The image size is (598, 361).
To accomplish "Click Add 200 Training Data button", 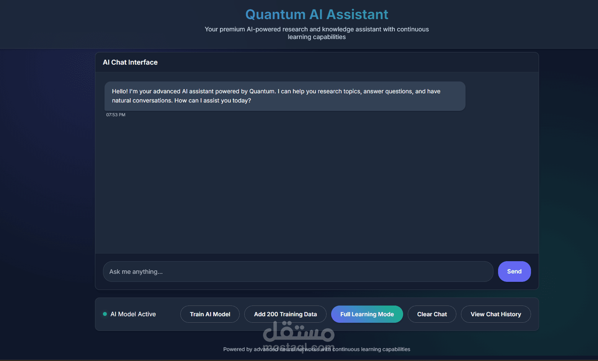I will [285, 314].
